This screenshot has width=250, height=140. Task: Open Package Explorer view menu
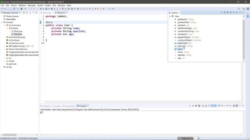pos(30,12)
